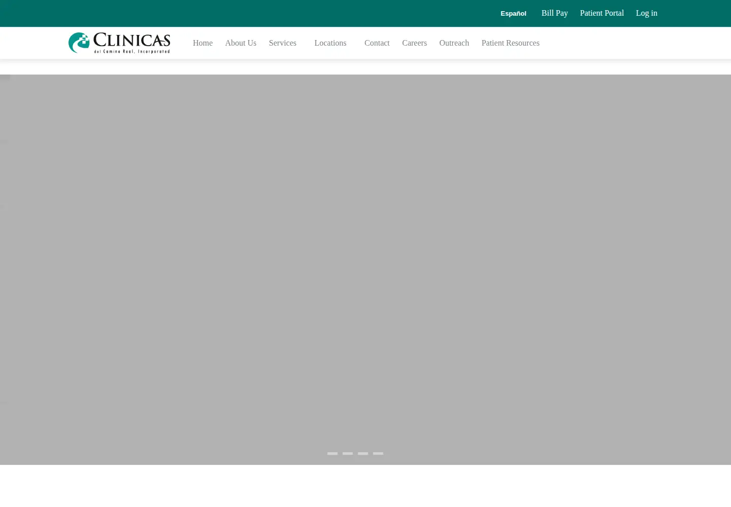Viewport: 731px width, 507px height.
Task: Expand the Locations menu
Action: coord(330,43)
